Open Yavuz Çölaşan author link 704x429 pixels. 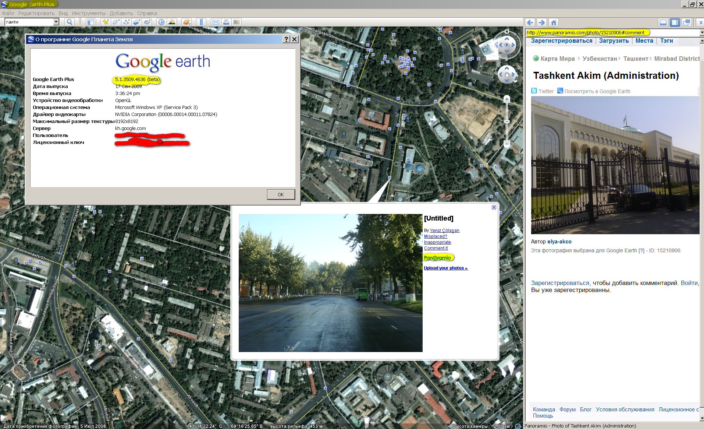tap(445, 231)
